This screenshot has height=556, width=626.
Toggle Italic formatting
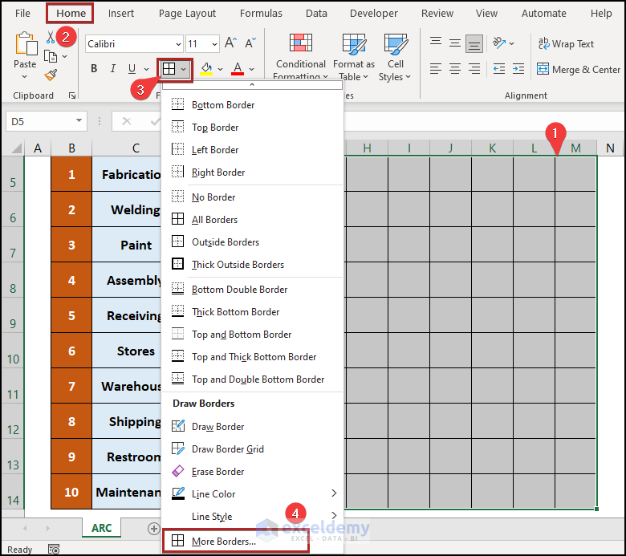click(x=113, y=69)
